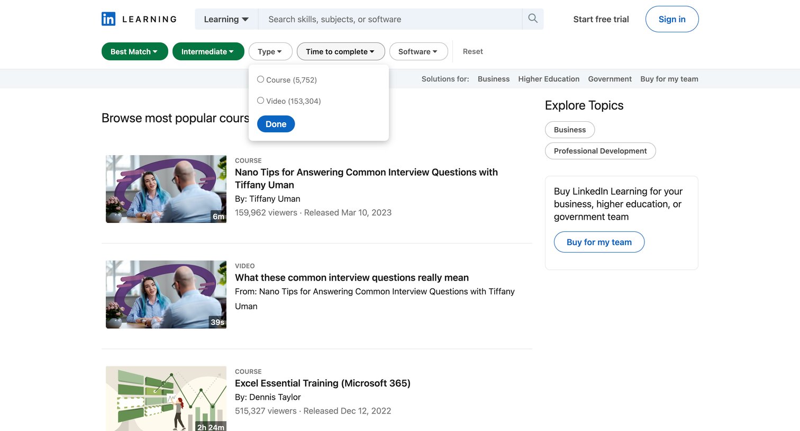Click the 'Explore Topics' heading
Viewport: 800px width, 431px height.
pos(584,105)
